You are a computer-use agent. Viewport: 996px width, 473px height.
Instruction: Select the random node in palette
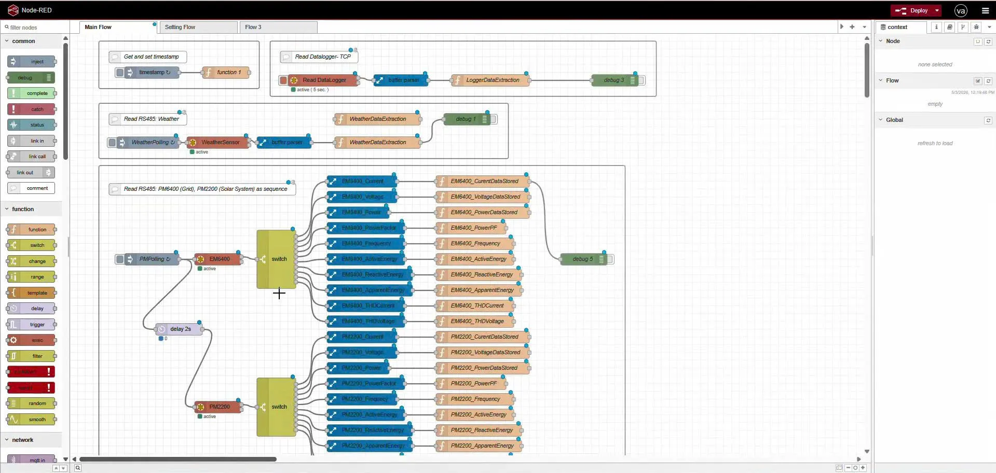[x=31, y=404]
